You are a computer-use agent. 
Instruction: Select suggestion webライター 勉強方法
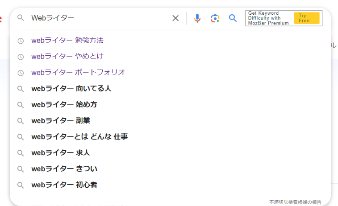tap(67, 41)
